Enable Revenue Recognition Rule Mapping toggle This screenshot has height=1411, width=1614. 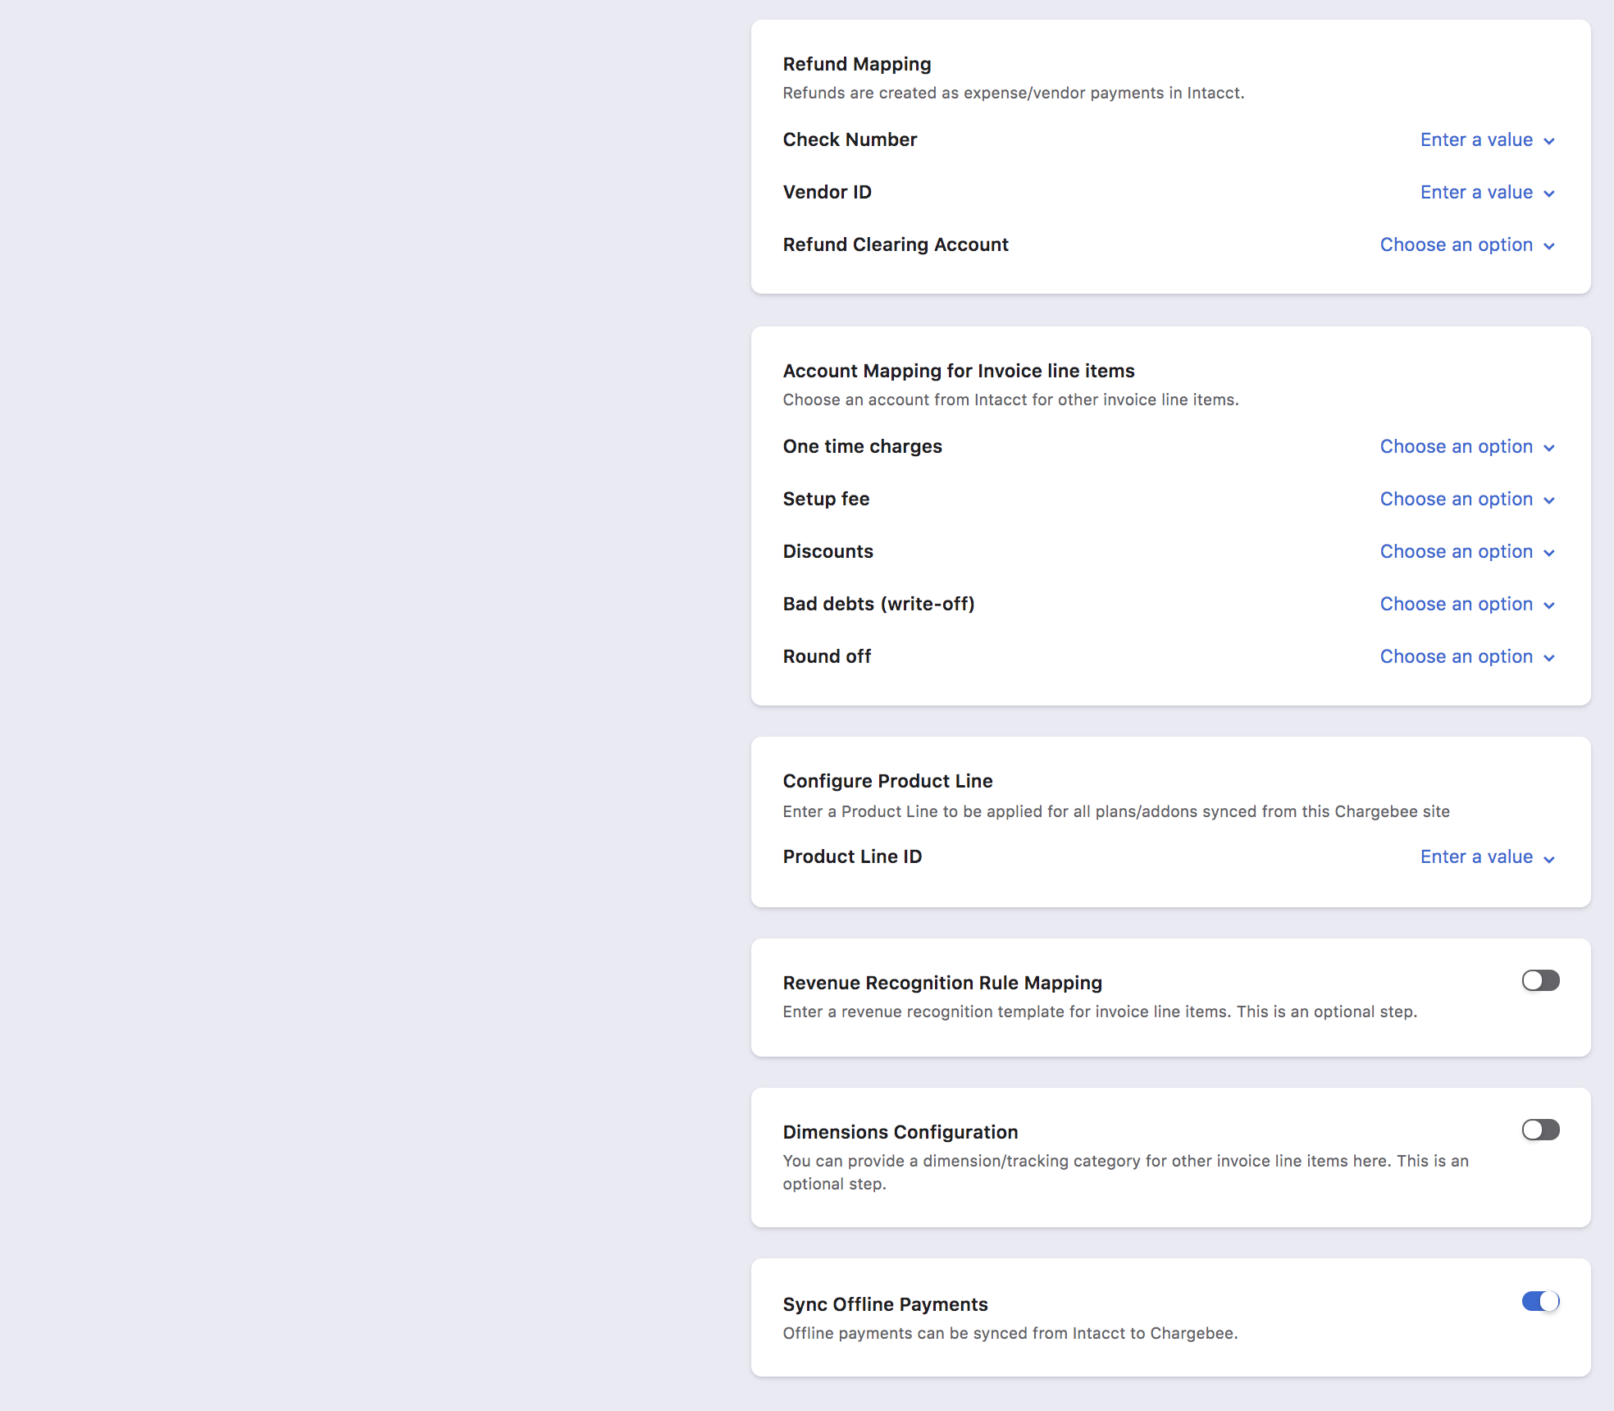coord(1540,980)
